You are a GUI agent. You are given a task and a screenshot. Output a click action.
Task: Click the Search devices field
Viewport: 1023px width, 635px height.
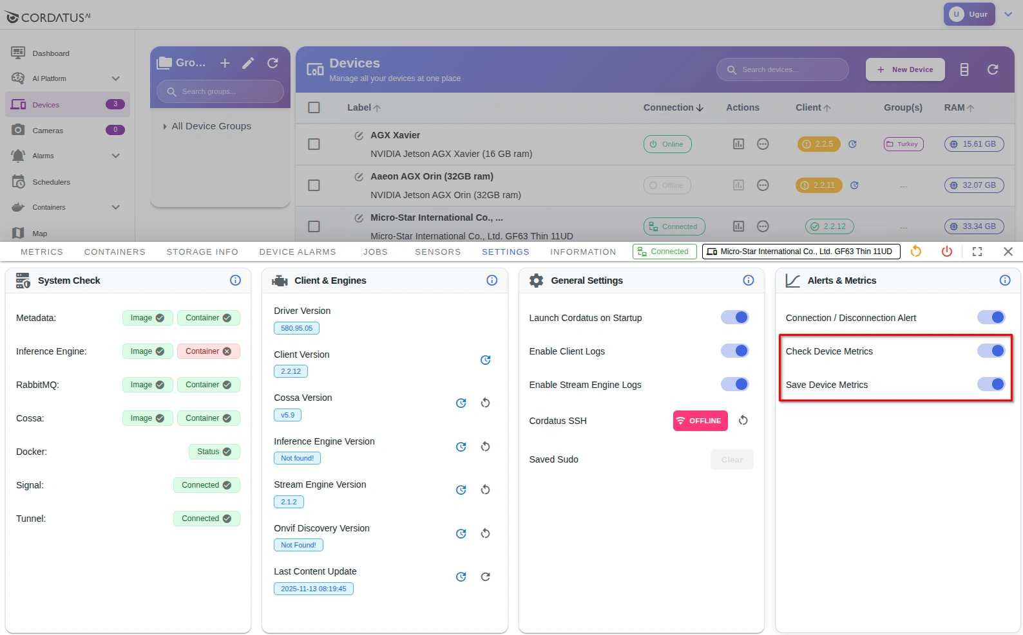point(783,69)
